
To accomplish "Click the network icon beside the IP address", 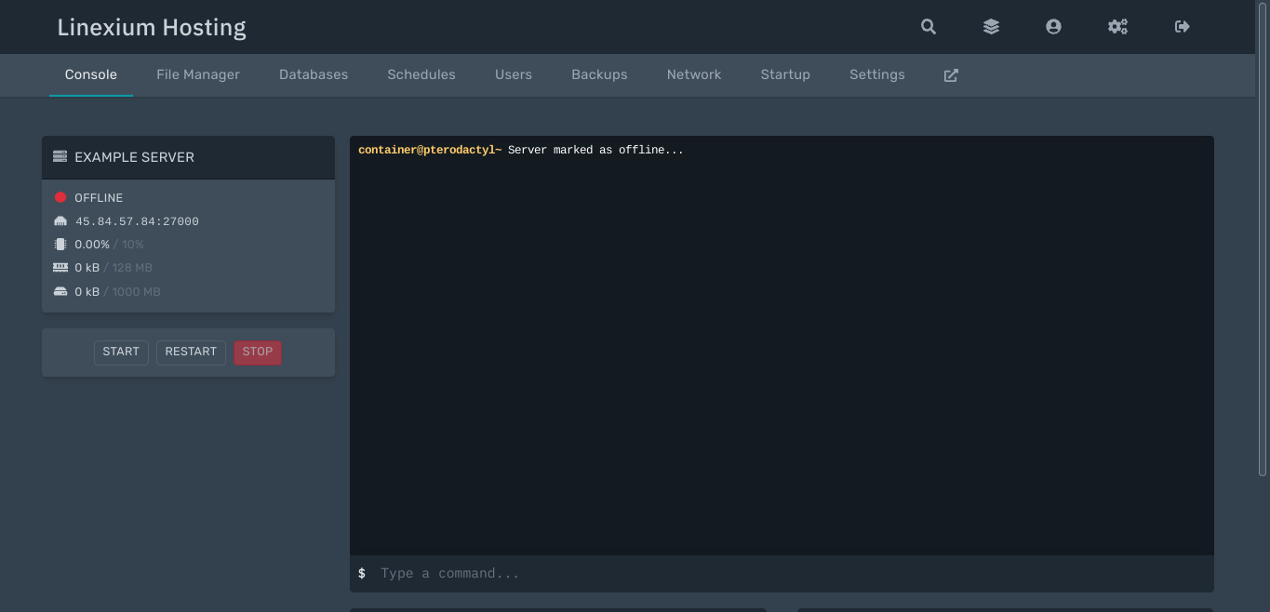I will 60,221.
